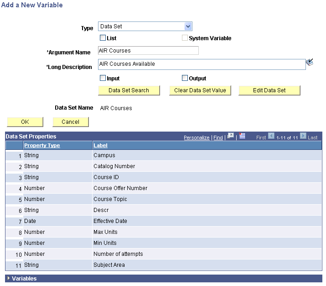Select the Descr label cell
The height and width of the screenshot is (286, 326).
[x=207, y=210]
